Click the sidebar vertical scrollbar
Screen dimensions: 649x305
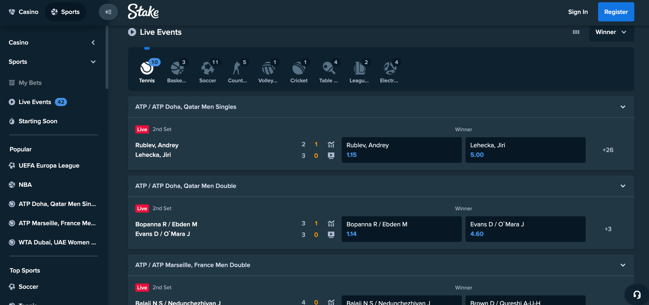pos(107,57)
